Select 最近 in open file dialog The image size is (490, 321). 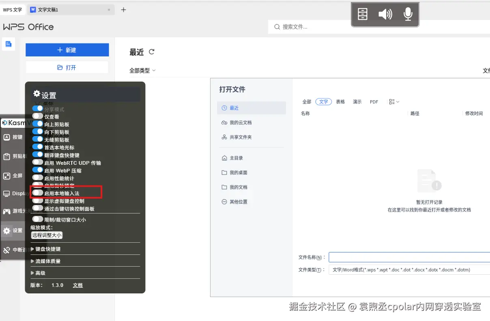tap(251, 108)
